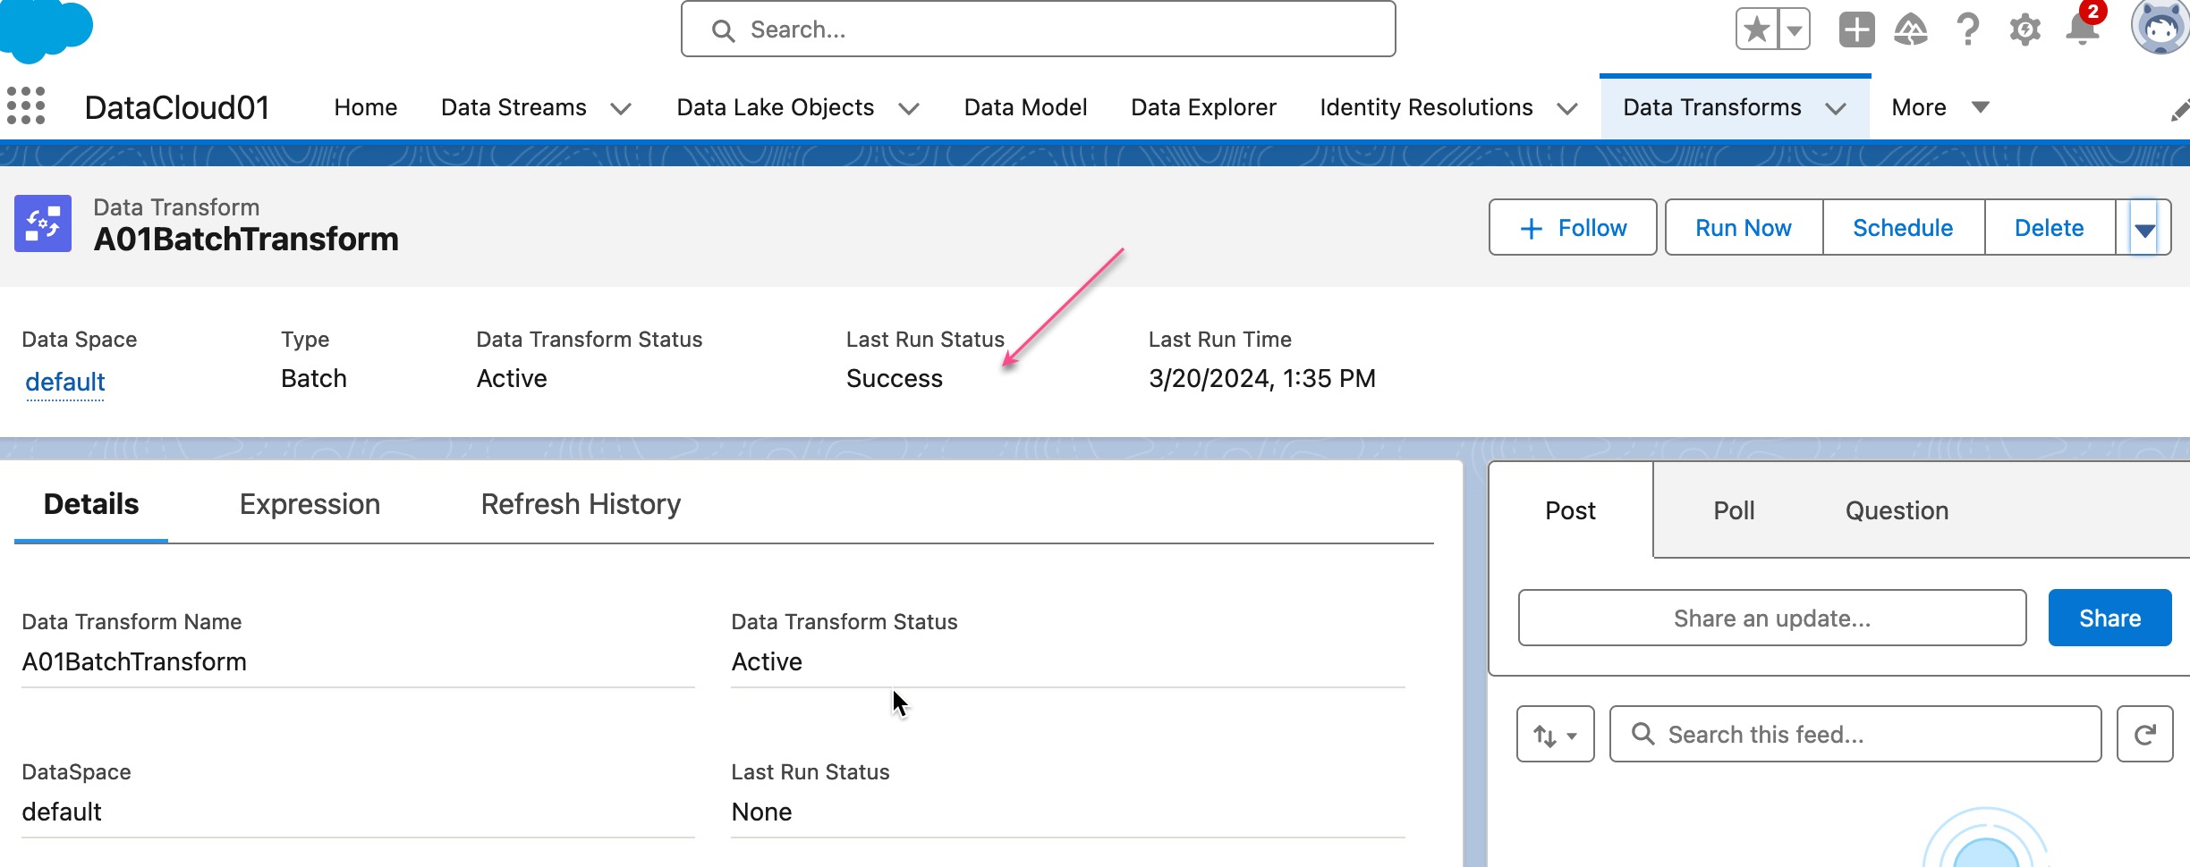Click the Data Transform Name field value
The height and width of the screenshot is (867, 2190).
pyautogui.click(x=134, y=661)
